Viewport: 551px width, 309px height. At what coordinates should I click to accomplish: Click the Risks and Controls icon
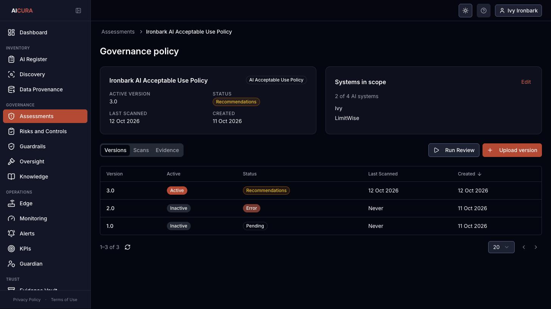click(x=11, y=131)
